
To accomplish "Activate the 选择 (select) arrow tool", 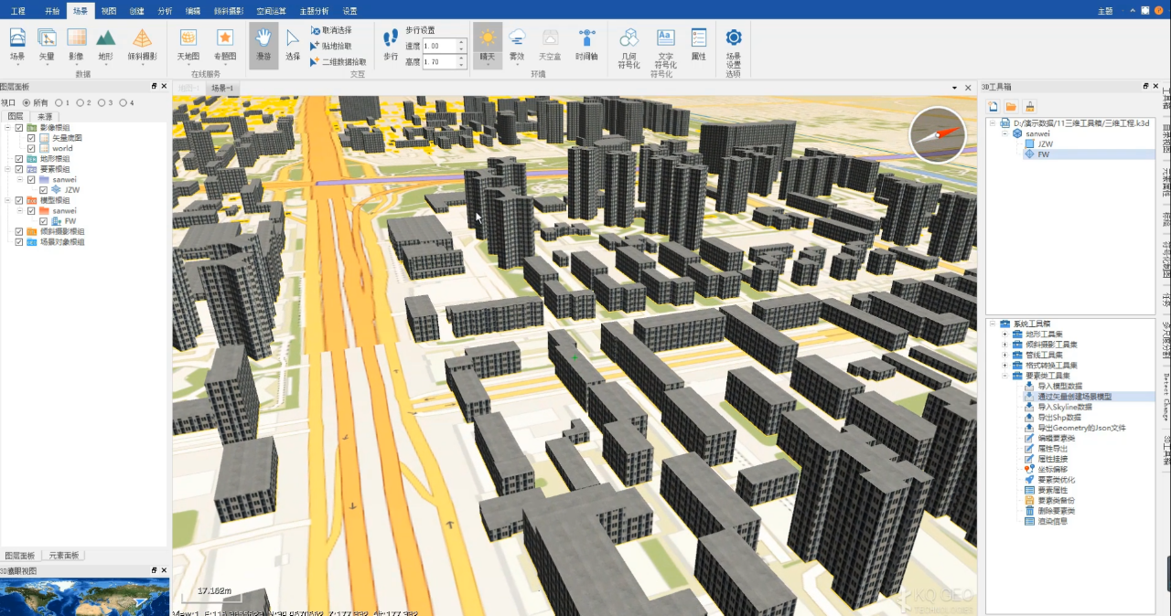I will [293, 45].
